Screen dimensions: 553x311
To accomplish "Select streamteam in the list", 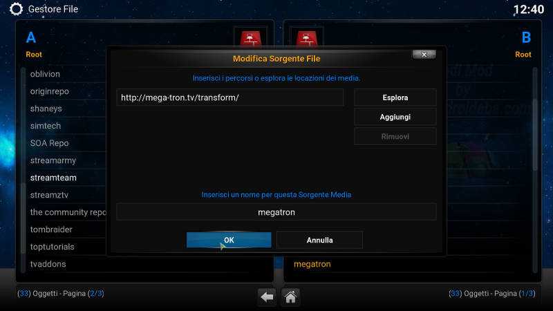I will 54,178.
